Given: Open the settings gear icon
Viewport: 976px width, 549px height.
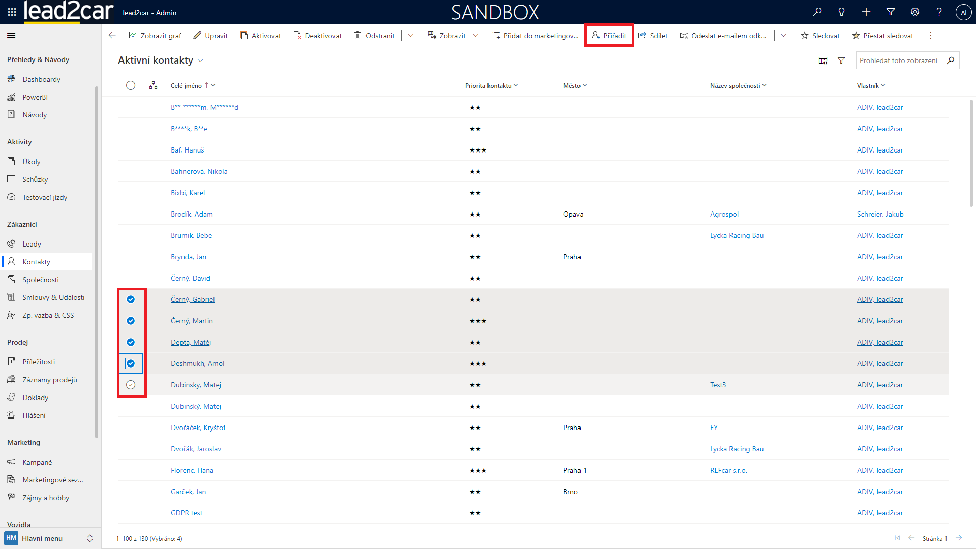Looking at the screenshot, I should (914, 12).
